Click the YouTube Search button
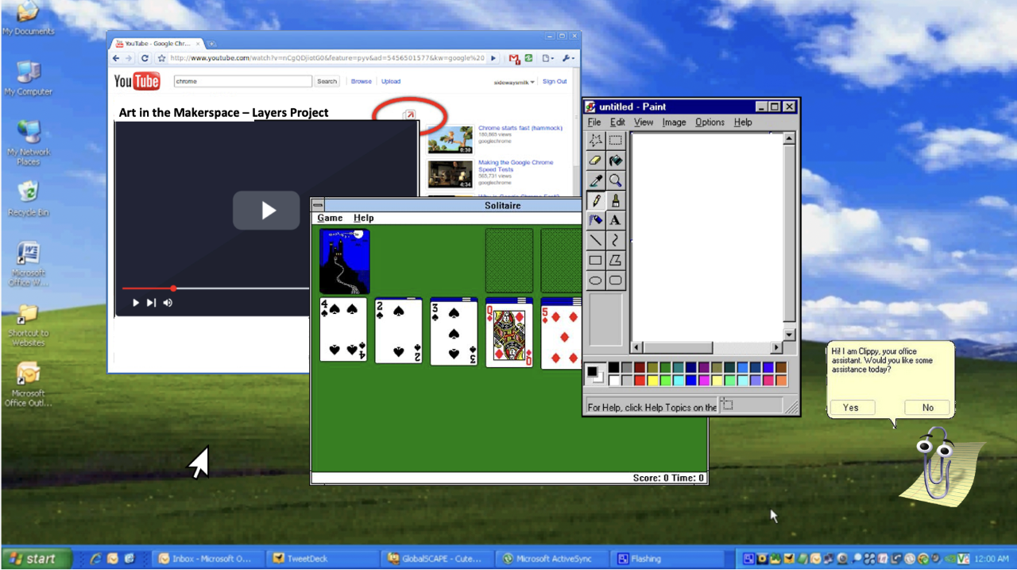Image resolution: width=1017 pixels, height=570 pixels. click(x=327, y=81)
